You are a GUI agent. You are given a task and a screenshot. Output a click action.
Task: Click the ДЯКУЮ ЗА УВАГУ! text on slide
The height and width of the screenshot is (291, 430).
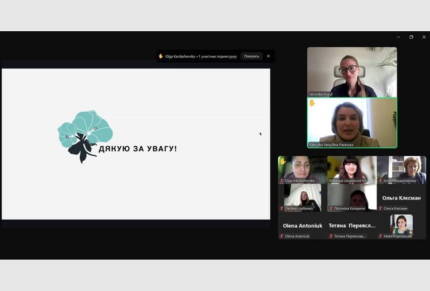pyautogui.click(x=137, y=149)
